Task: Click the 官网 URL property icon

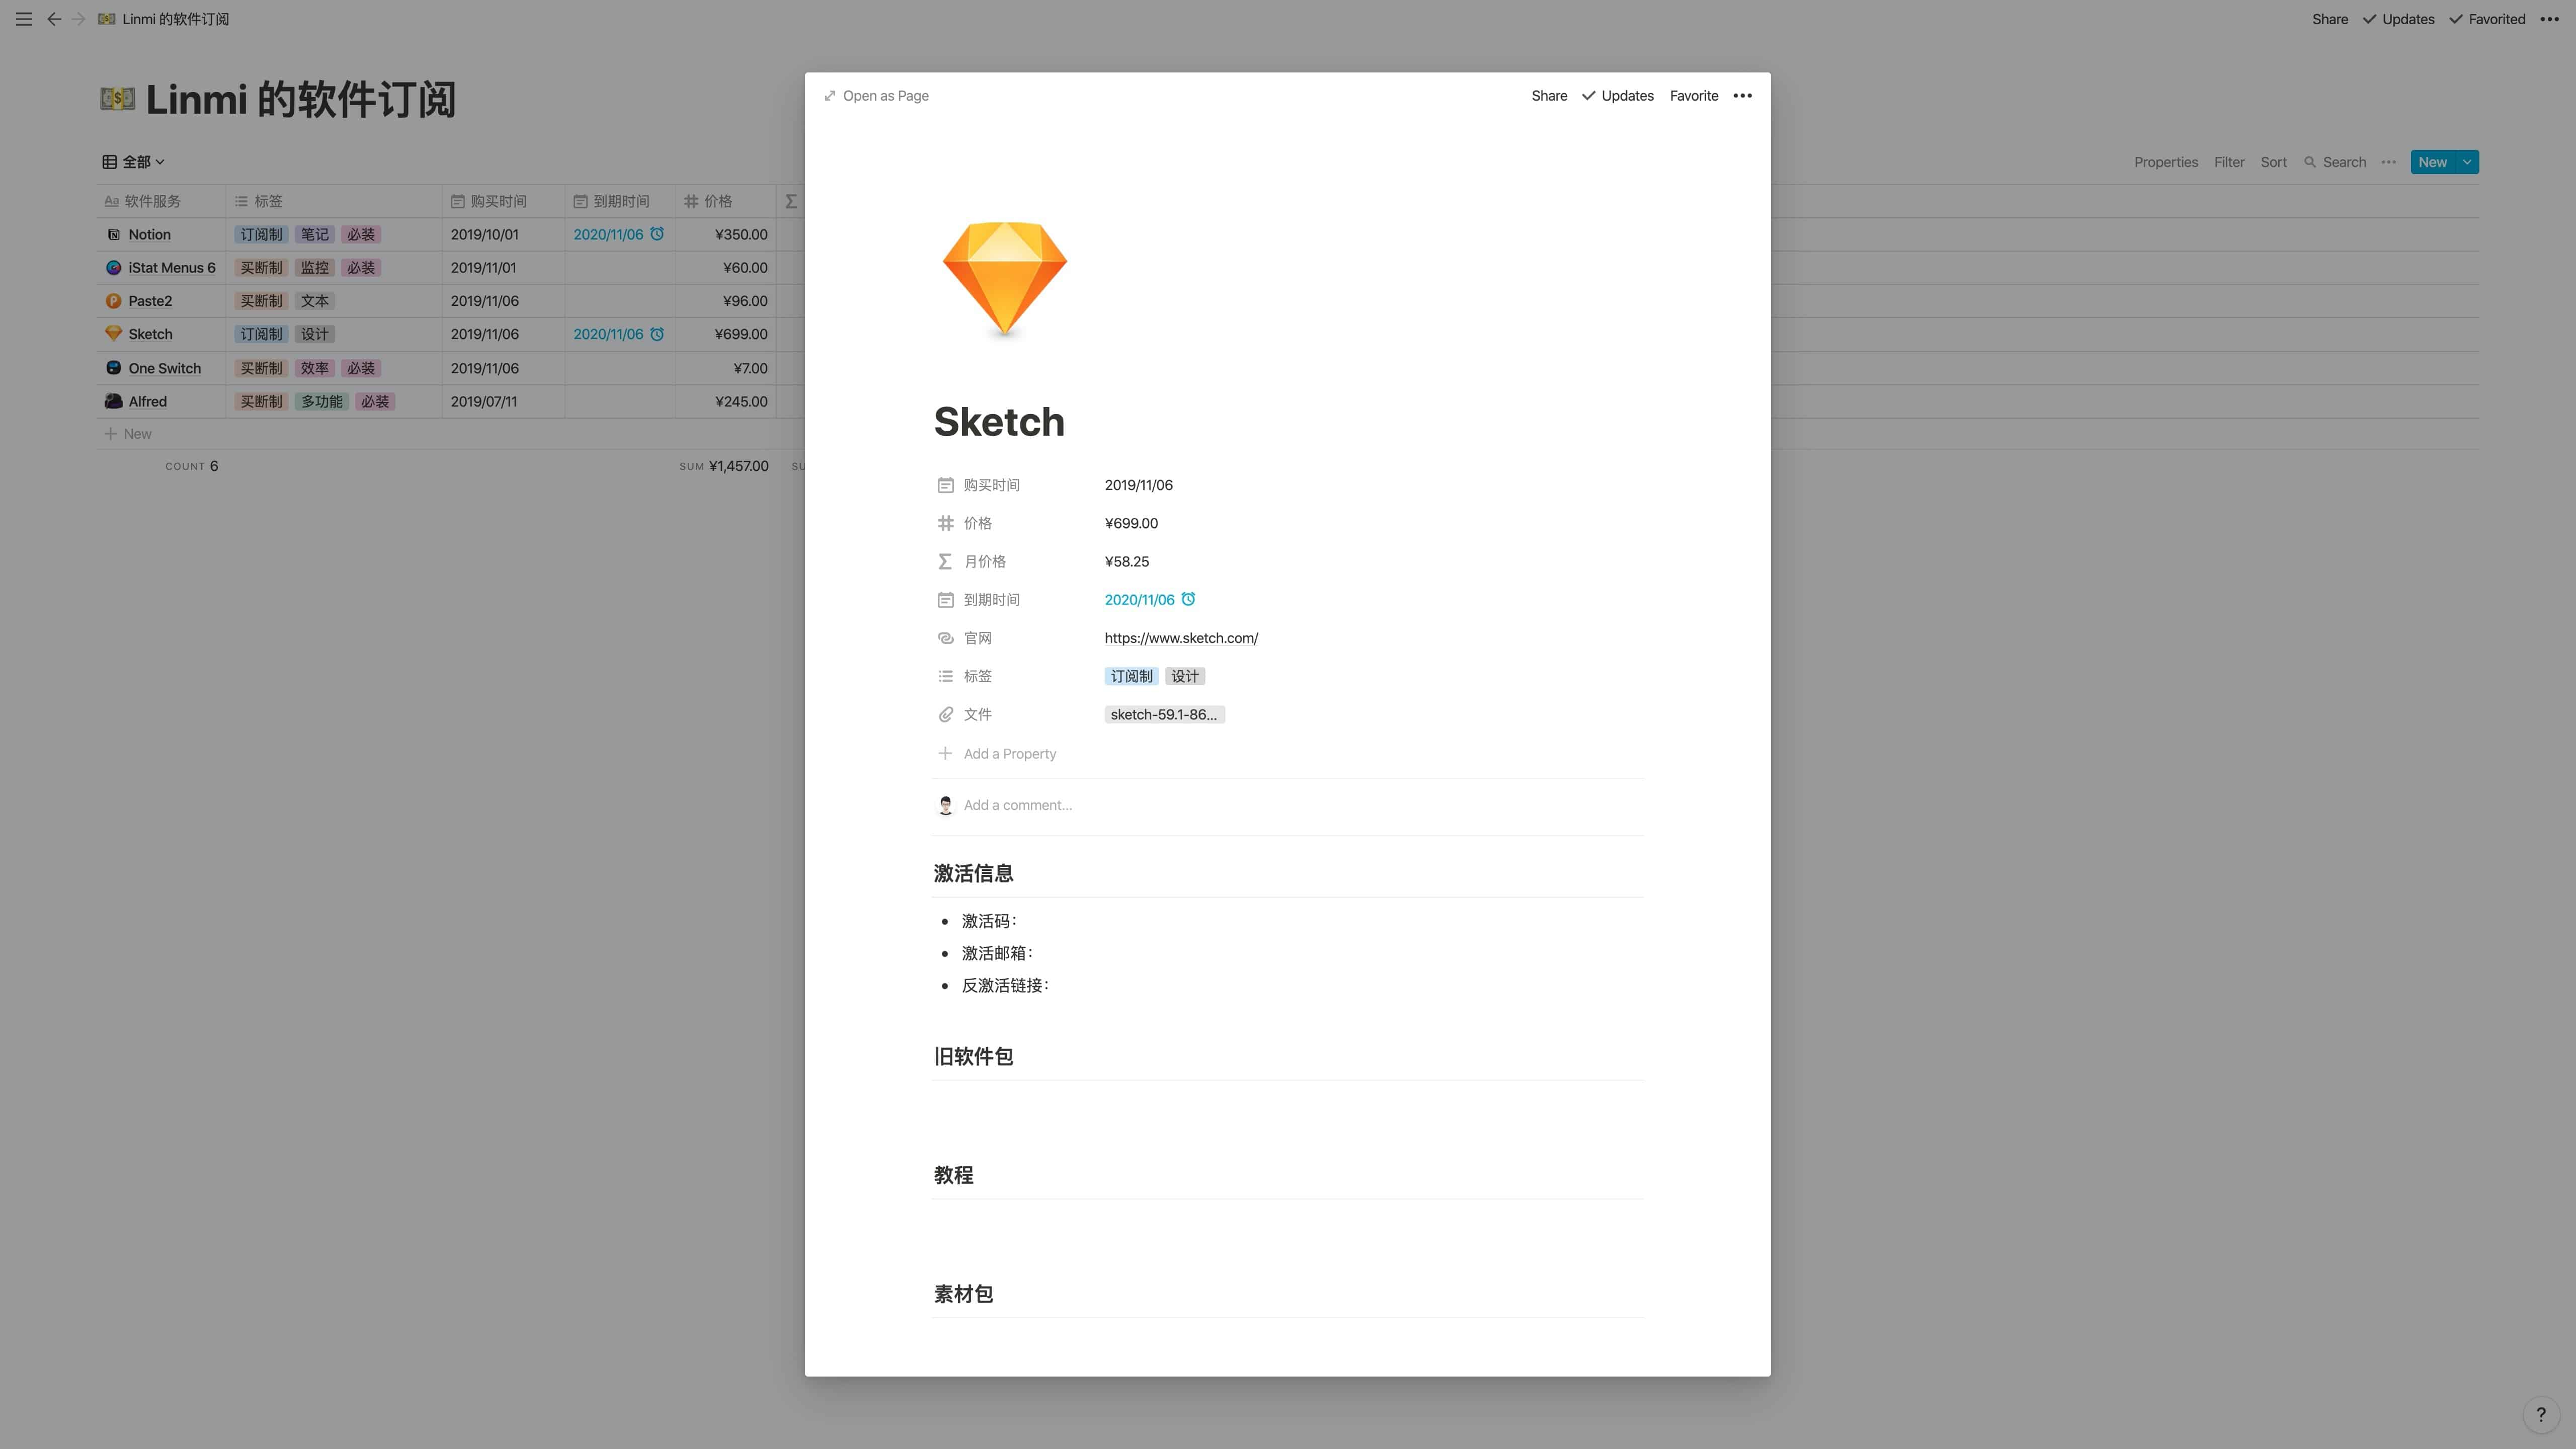Action: pos(945,638)
